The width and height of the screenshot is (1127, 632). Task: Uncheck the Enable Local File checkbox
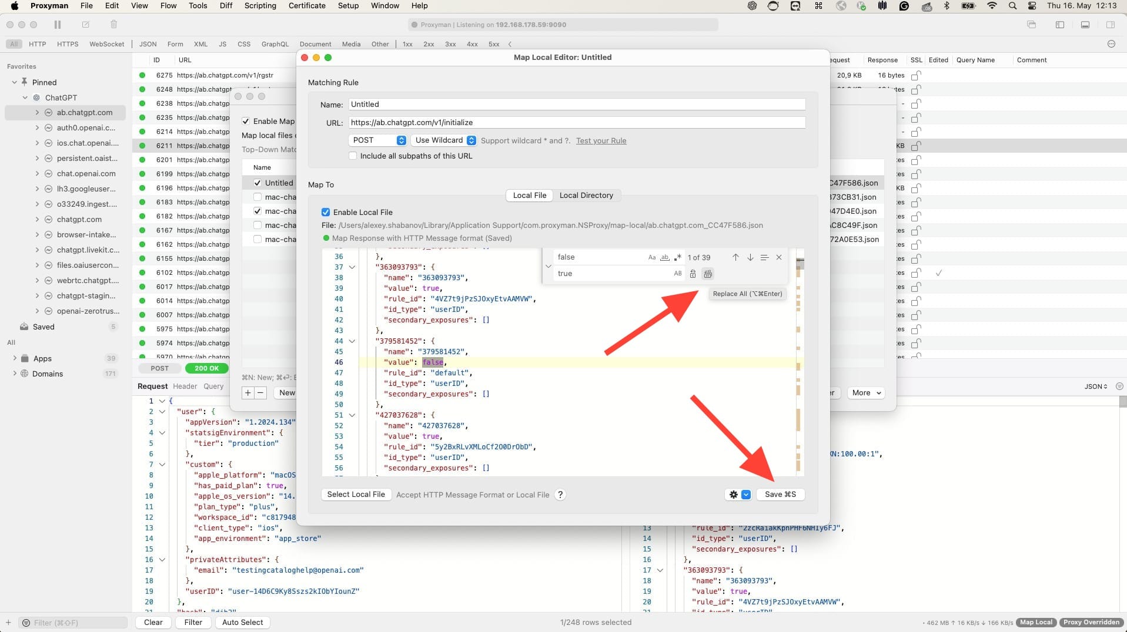326,212
